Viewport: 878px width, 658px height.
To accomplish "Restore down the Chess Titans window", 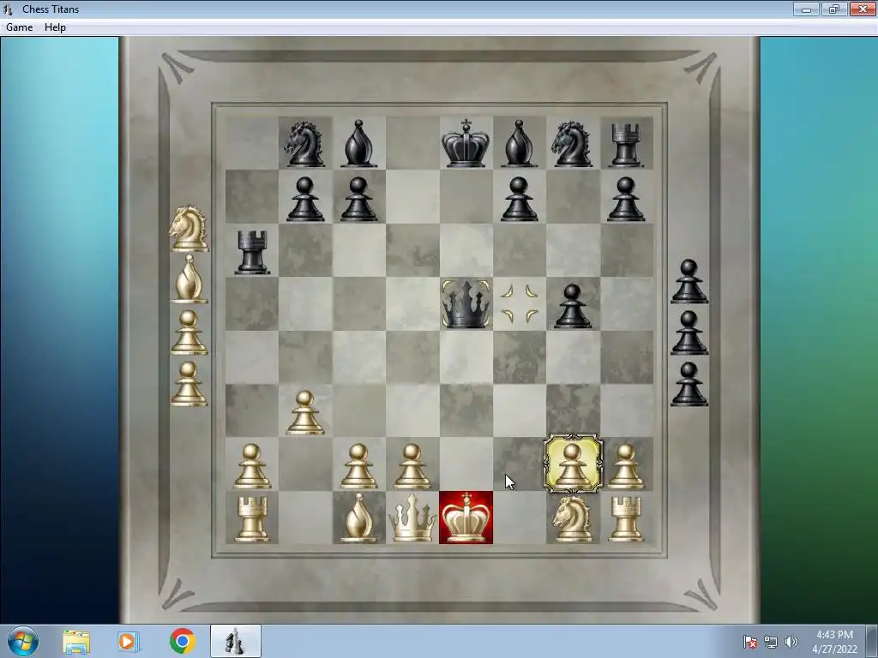I will pos(834,9).
